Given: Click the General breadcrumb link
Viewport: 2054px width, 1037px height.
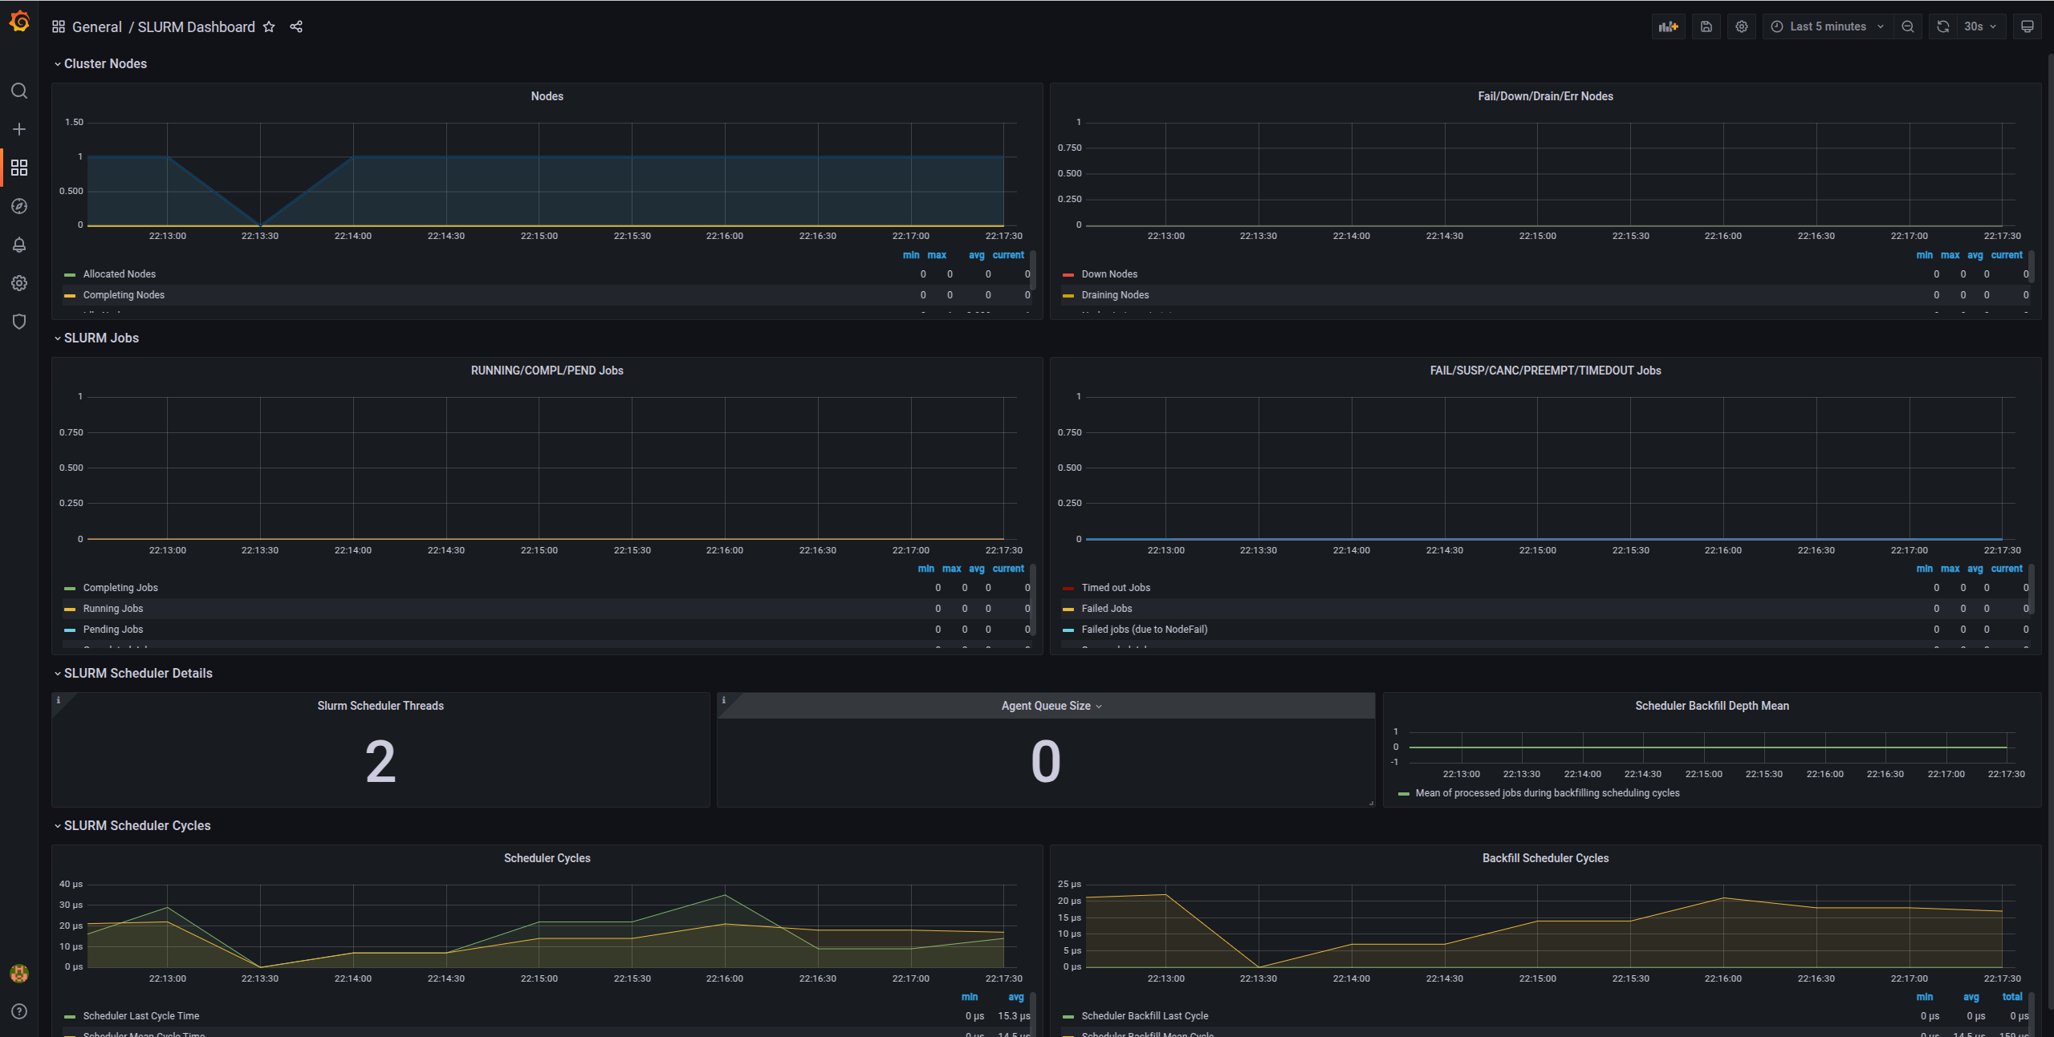Looking at the screenshot, I should 97,26.
